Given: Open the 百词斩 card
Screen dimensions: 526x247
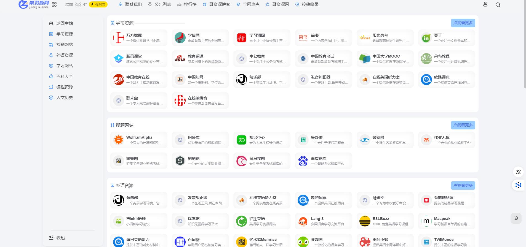Looking at the screenshot, I should (x=200, y=240).
